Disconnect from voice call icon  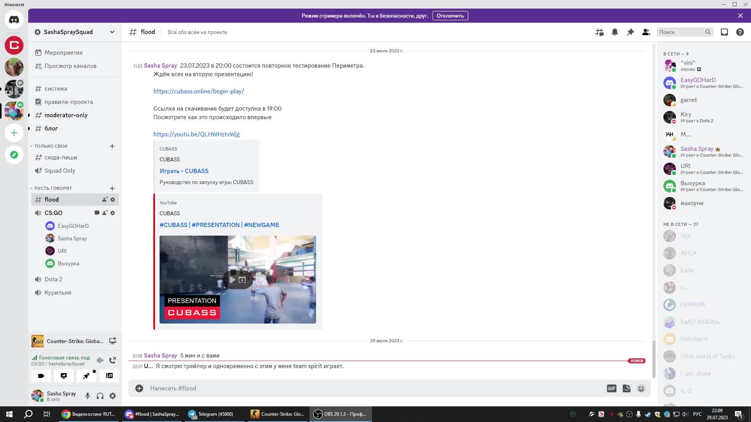[x=113, y=360]
